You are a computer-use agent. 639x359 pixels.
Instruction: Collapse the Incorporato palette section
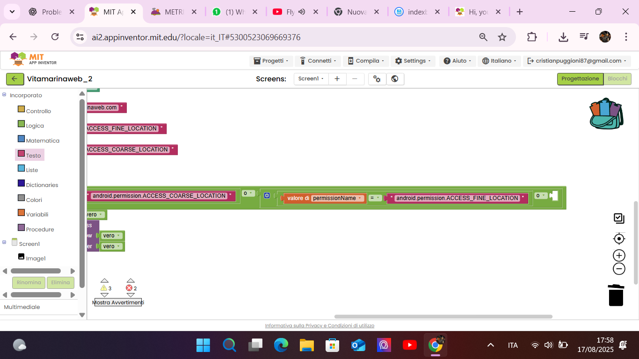4,95
